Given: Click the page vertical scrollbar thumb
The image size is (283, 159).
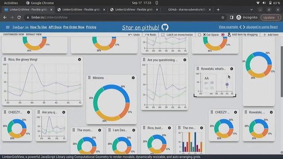Looking at the screenshot, I should tap(282, 72).
